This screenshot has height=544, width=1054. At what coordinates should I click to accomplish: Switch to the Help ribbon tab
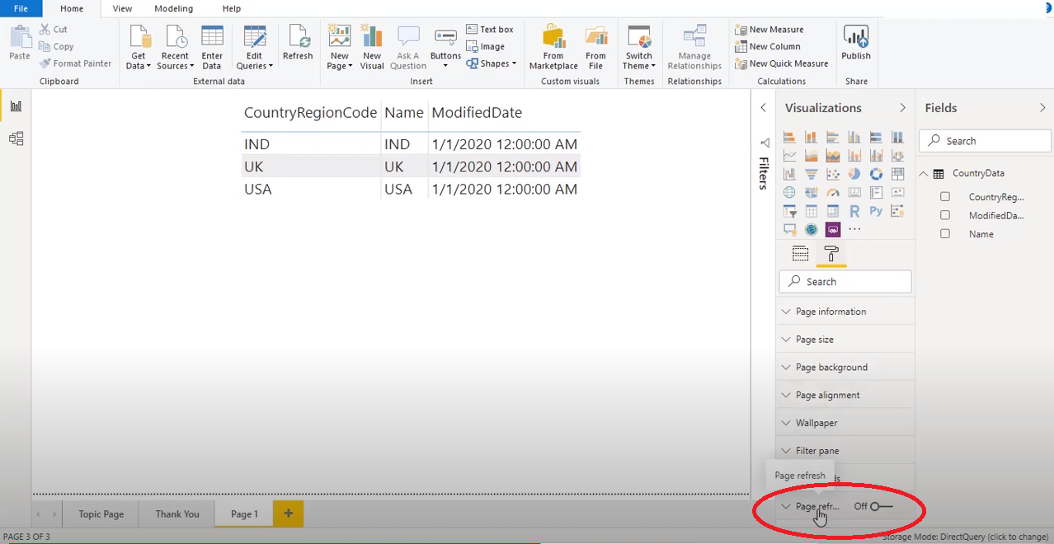(232, 8)
